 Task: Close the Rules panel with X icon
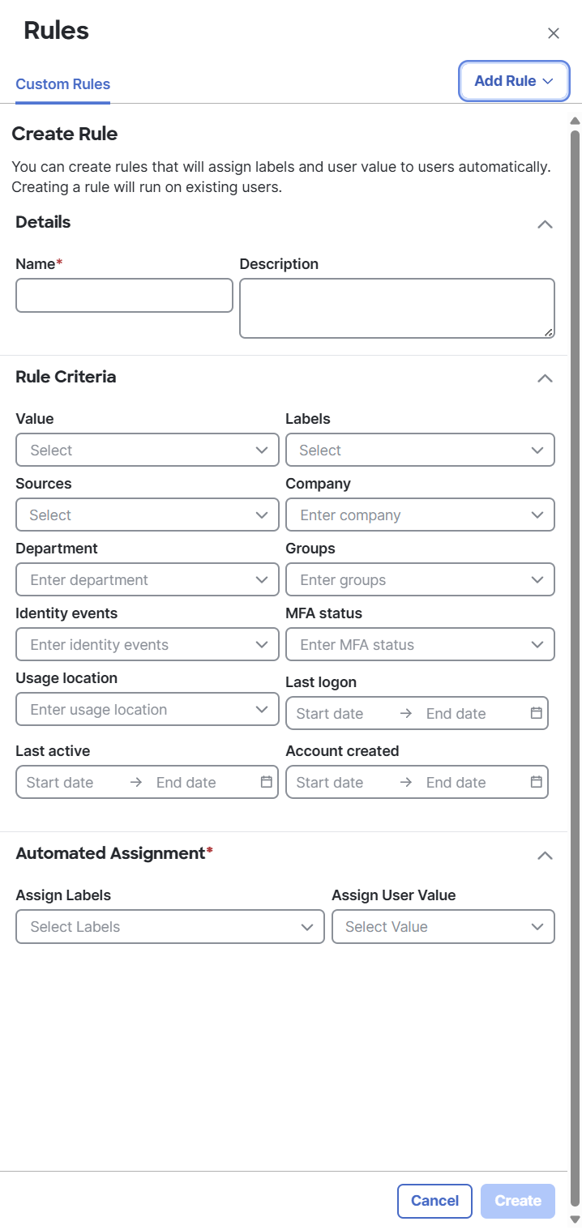(x=554, y=33)
